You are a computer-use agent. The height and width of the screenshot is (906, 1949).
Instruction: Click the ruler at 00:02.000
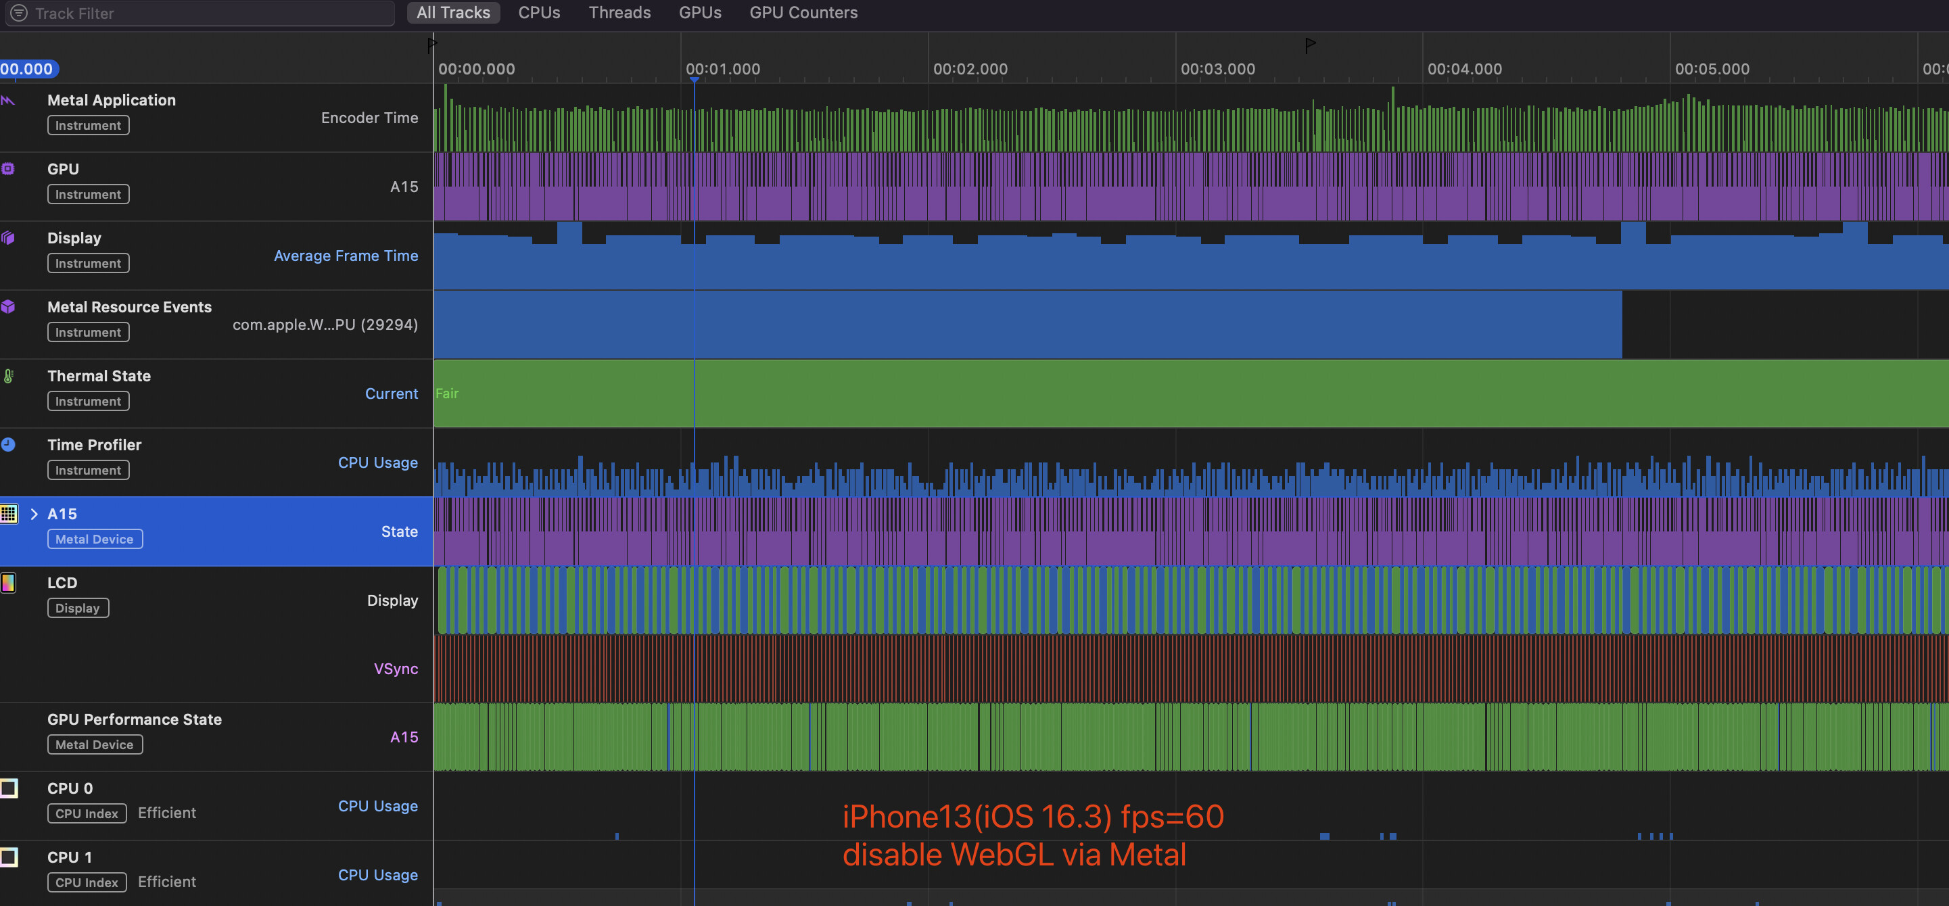coord(970,69)
